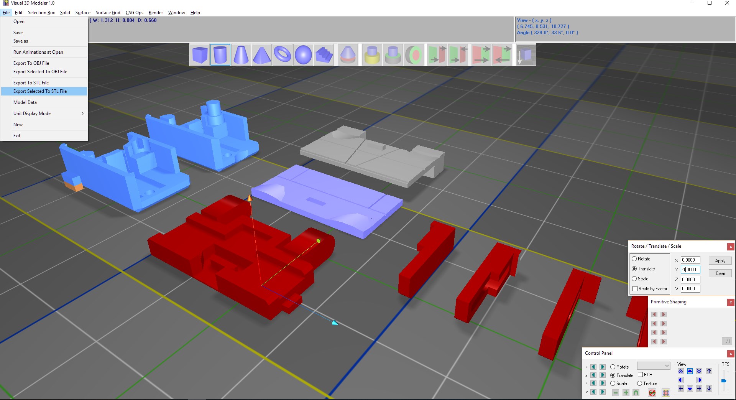736x400 pixels.
Task: Choose the cone primitive from the toolbar
Action: coord(241,54)
